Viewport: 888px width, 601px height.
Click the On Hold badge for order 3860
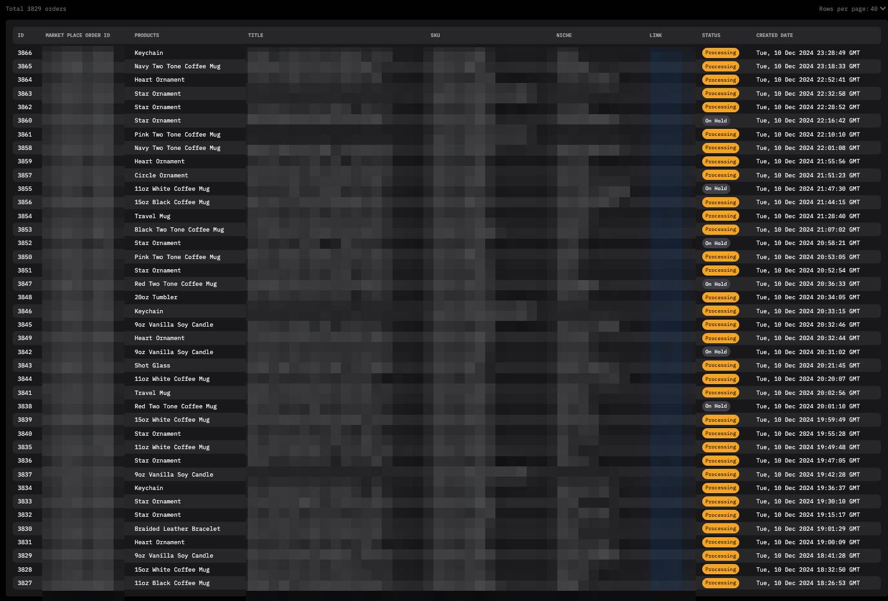(x=716, y=121)
